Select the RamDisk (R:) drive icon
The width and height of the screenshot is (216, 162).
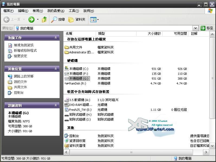67,83
